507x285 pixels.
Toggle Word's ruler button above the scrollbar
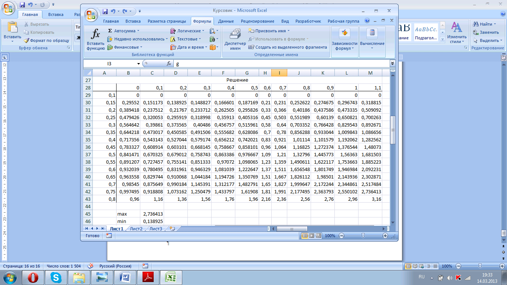[x=504, y=58]
